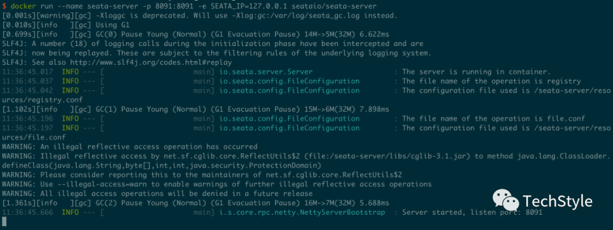Viewport: 613px width, 230px height.
Task: Click the TechStyle watermark text
Action: 557,202
